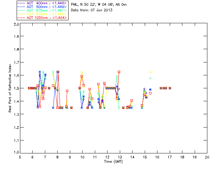
Task: Click the 1.9 y-axis tick label
Action: [16, 36]
